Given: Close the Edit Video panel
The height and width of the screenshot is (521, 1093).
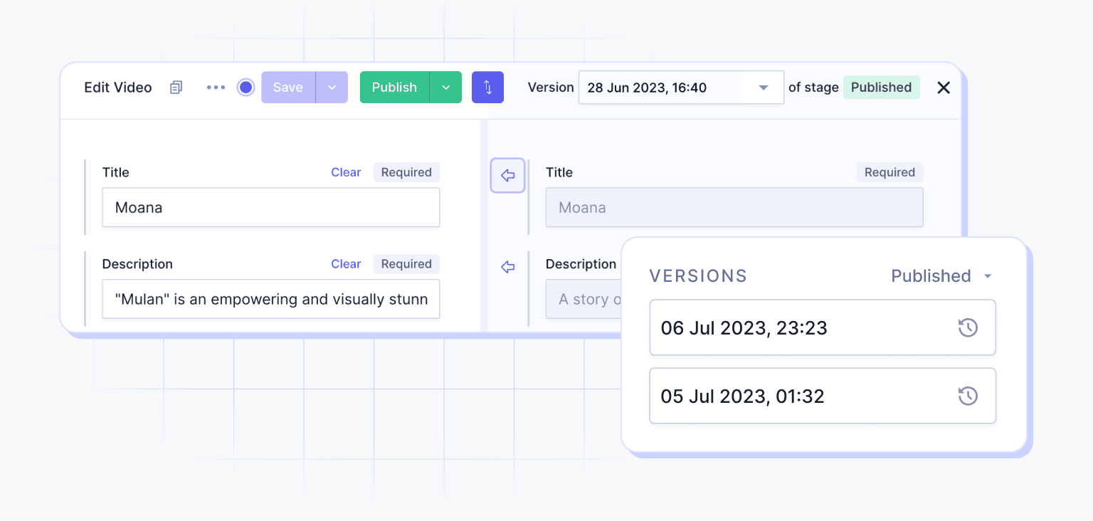Looking at the screenshot, I should tap(944, 88).
